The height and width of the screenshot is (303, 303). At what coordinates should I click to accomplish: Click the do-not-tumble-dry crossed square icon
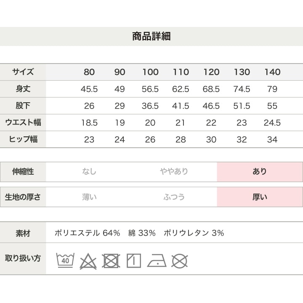(x=111, y=261)
